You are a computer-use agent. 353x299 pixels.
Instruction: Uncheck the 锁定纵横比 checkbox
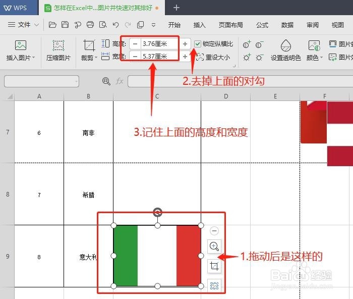pos(198,44)
